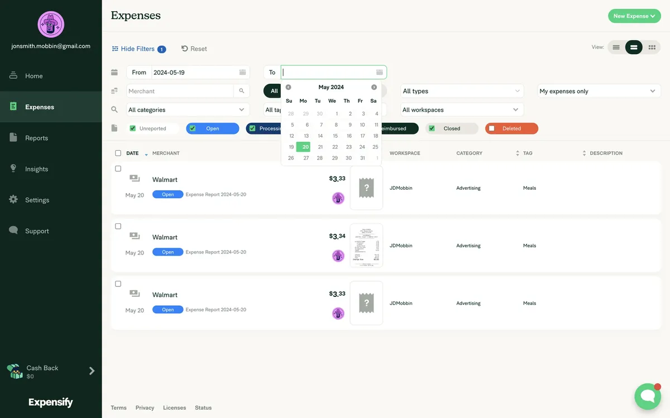Open the Status footer link
The width and height of the screenshot is (670, 418).
click(x=203, y=408)
